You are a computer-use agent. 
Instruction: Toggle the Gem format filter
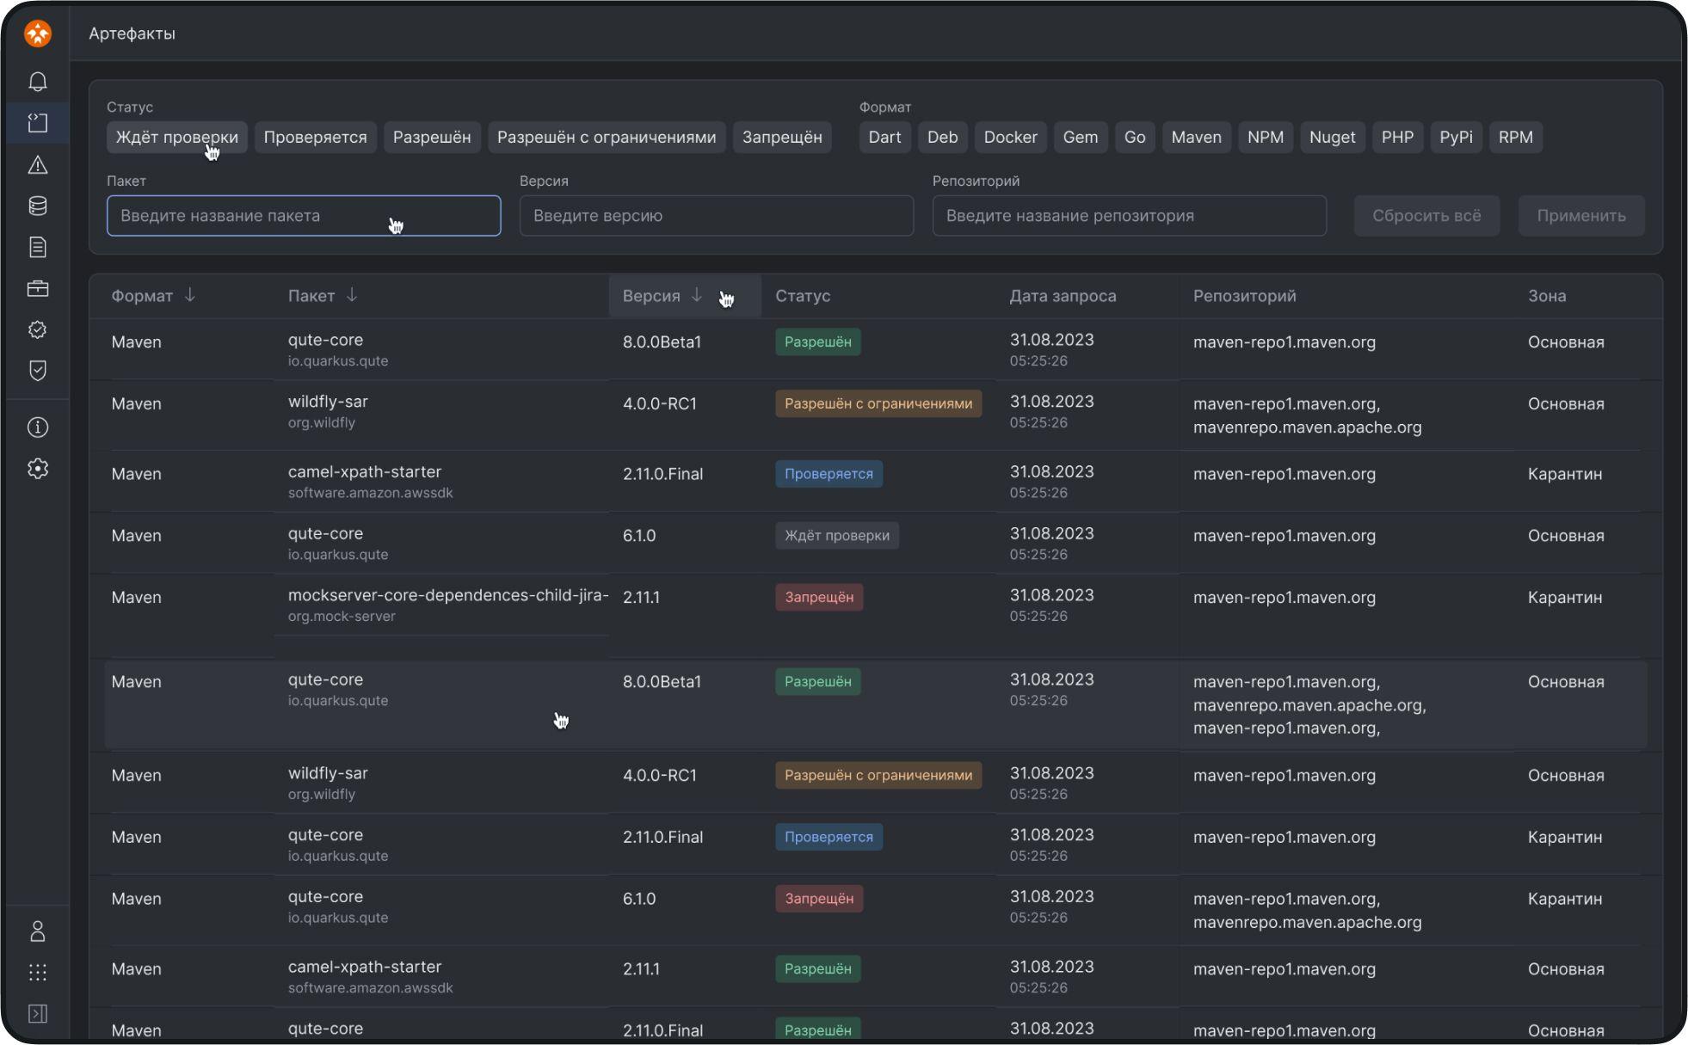click(x=1081, y=138)
